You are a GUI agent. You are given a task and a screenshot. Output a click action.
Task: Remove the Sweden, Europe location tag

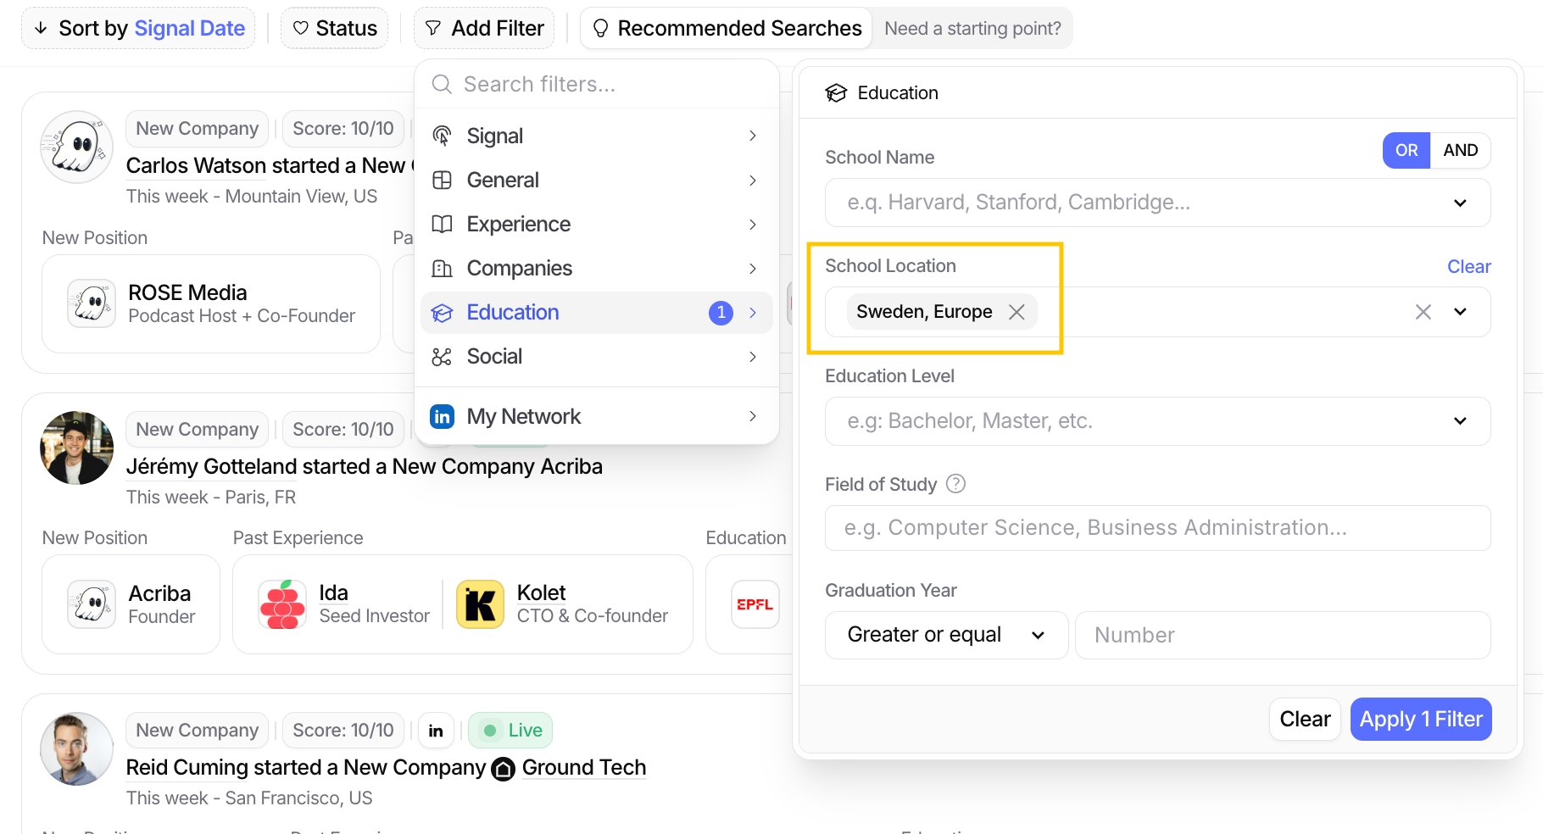click(x=1017, y=312)
